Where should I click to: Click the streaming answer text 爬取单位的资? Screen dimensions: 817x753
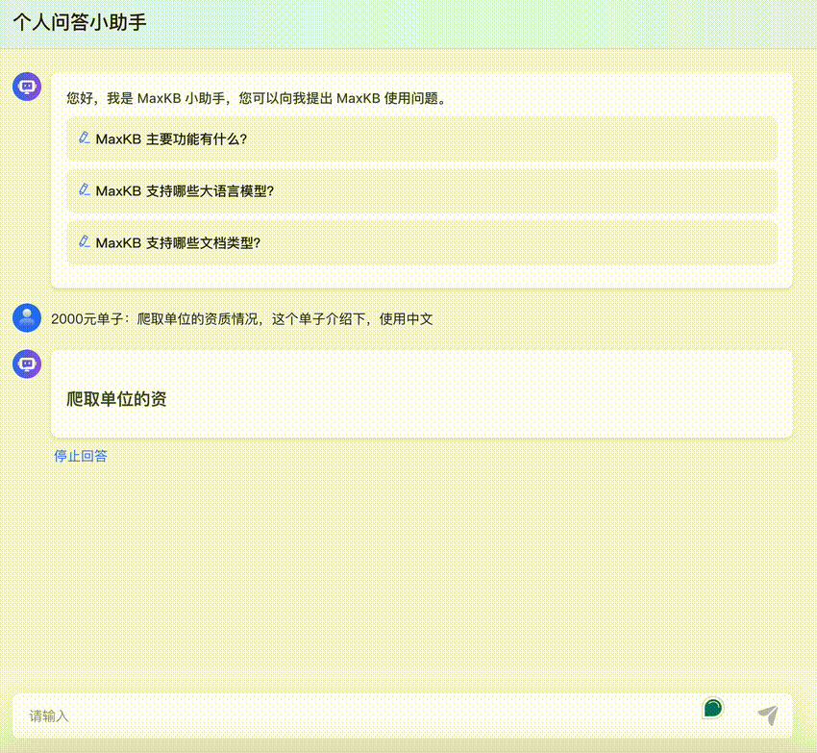click(x=116, y=399)
